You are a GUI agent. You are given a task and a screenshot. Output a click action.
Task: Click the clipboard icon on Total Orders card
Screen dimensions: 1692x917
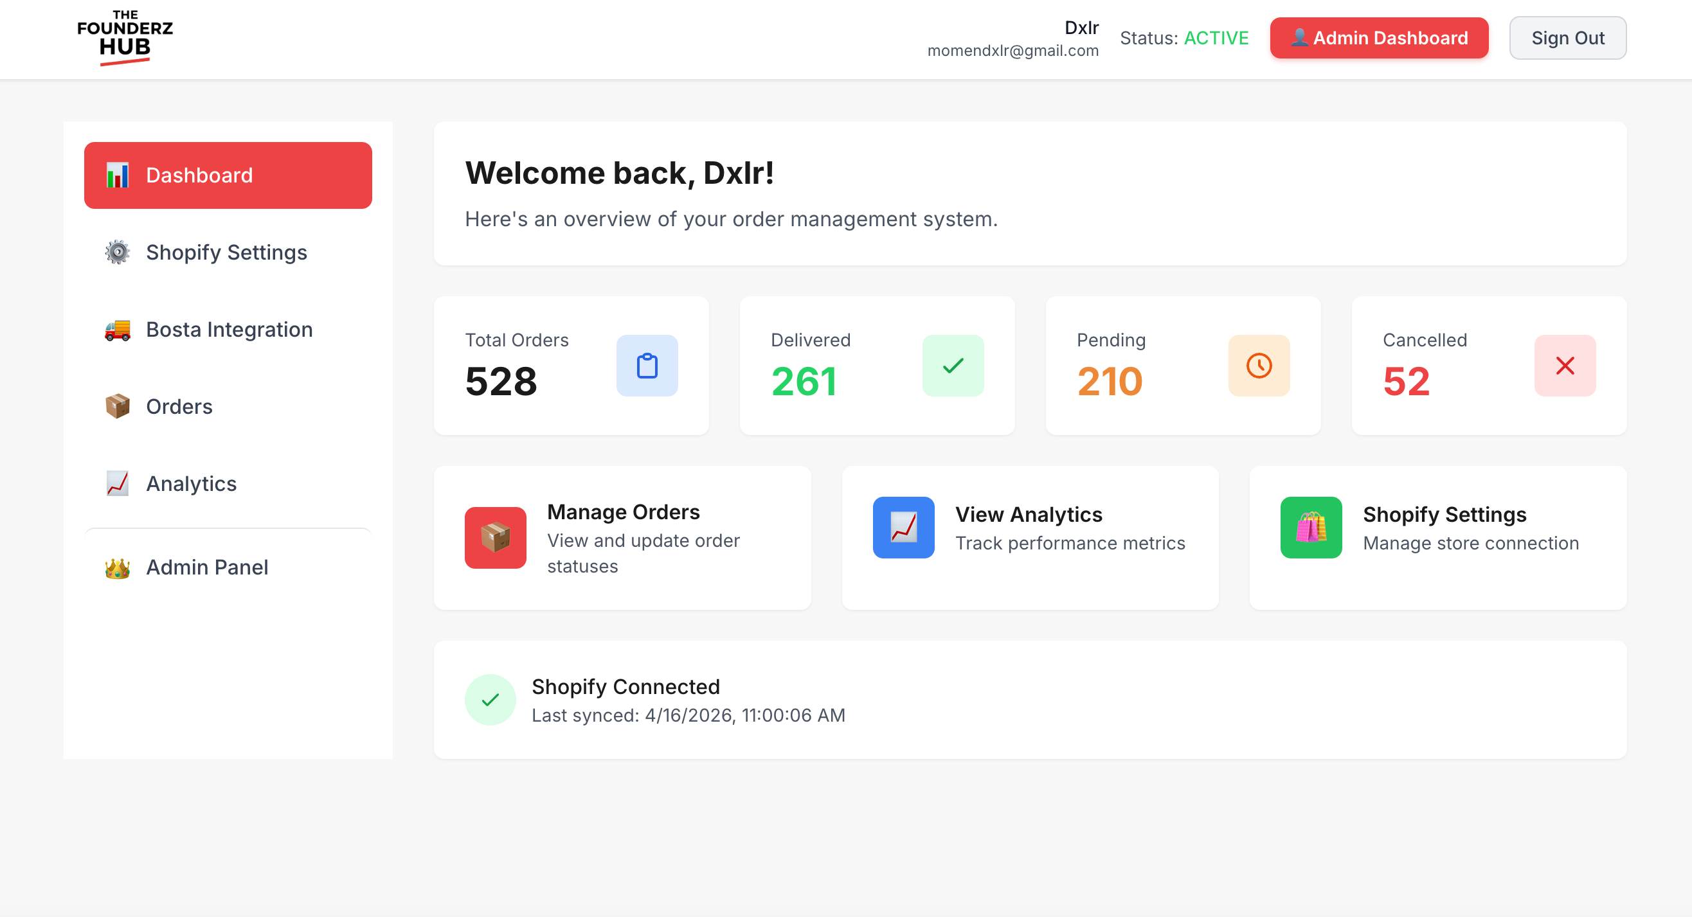click(647, 366)
